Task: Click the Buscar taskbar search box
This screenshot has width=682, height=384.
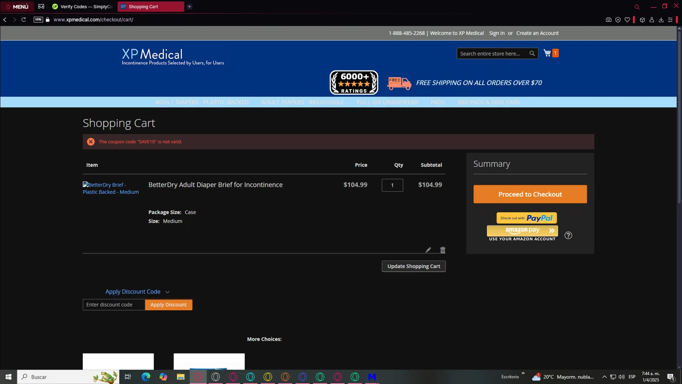Action: click(x=68, y=377)
